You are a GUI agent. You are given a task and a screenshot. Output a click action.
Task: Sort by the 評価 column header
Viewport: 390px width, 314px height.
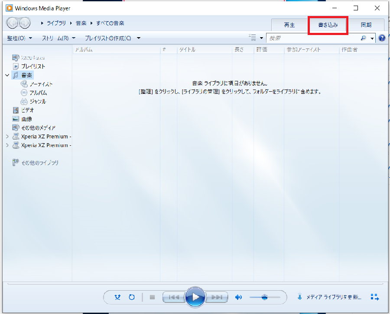(x=269, y=50)
